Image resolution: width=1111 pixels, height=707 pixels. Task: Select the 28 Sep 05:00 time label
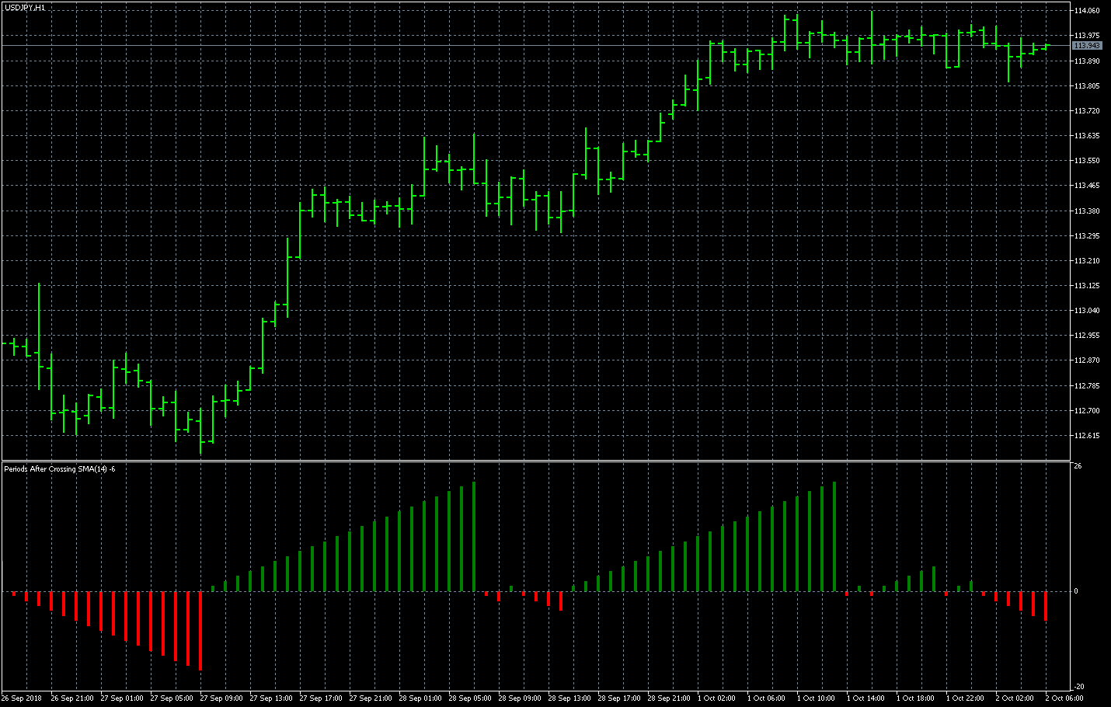pos(470,698)
